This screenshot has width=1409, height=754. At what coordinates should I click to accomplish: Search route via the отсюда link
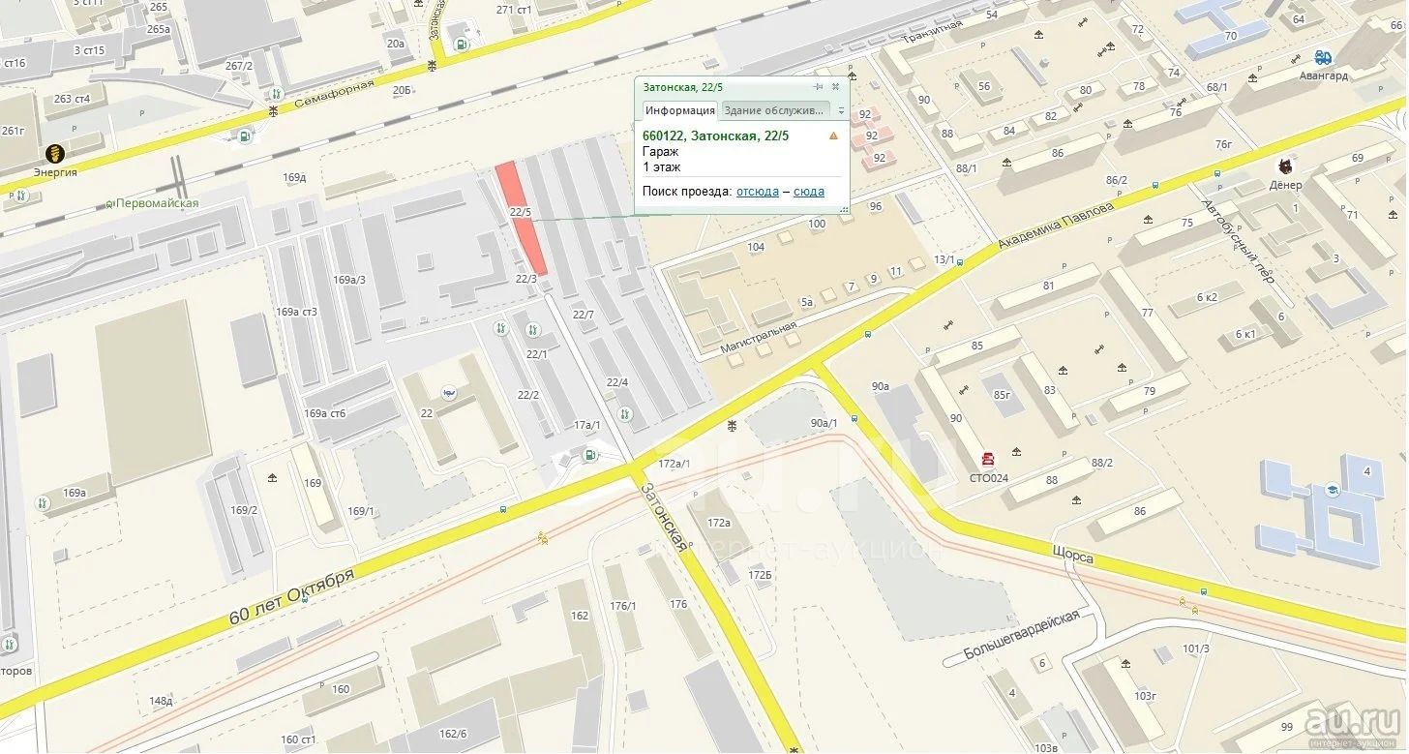pyautogui.click(x=757, y=192)
